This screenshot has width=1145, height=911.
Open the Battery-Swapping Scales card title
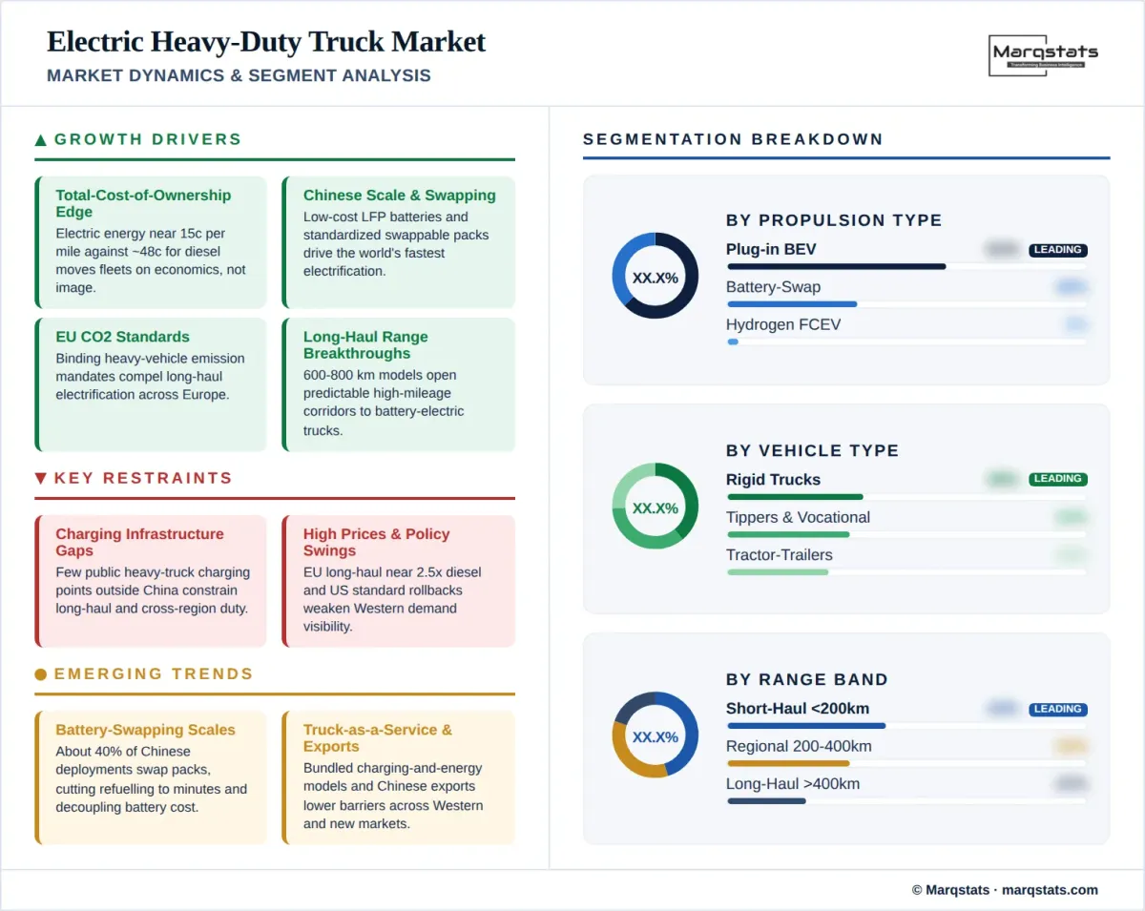(145, 730)
